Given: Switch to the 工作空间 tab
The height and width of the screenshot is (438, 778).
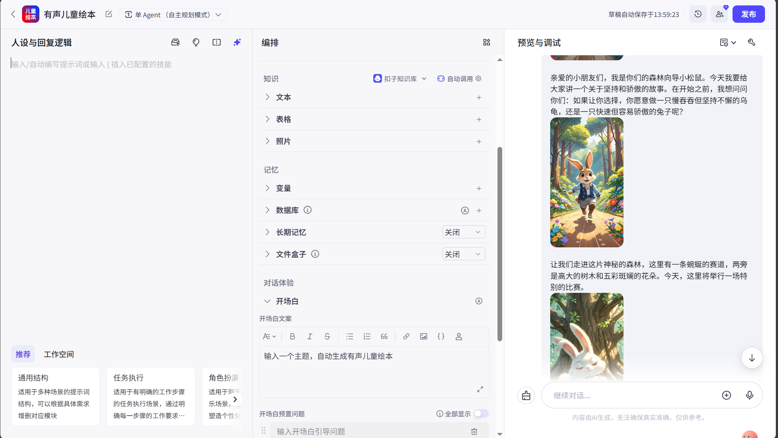Looking at the screenshot, I should click(x=58, y=354).
